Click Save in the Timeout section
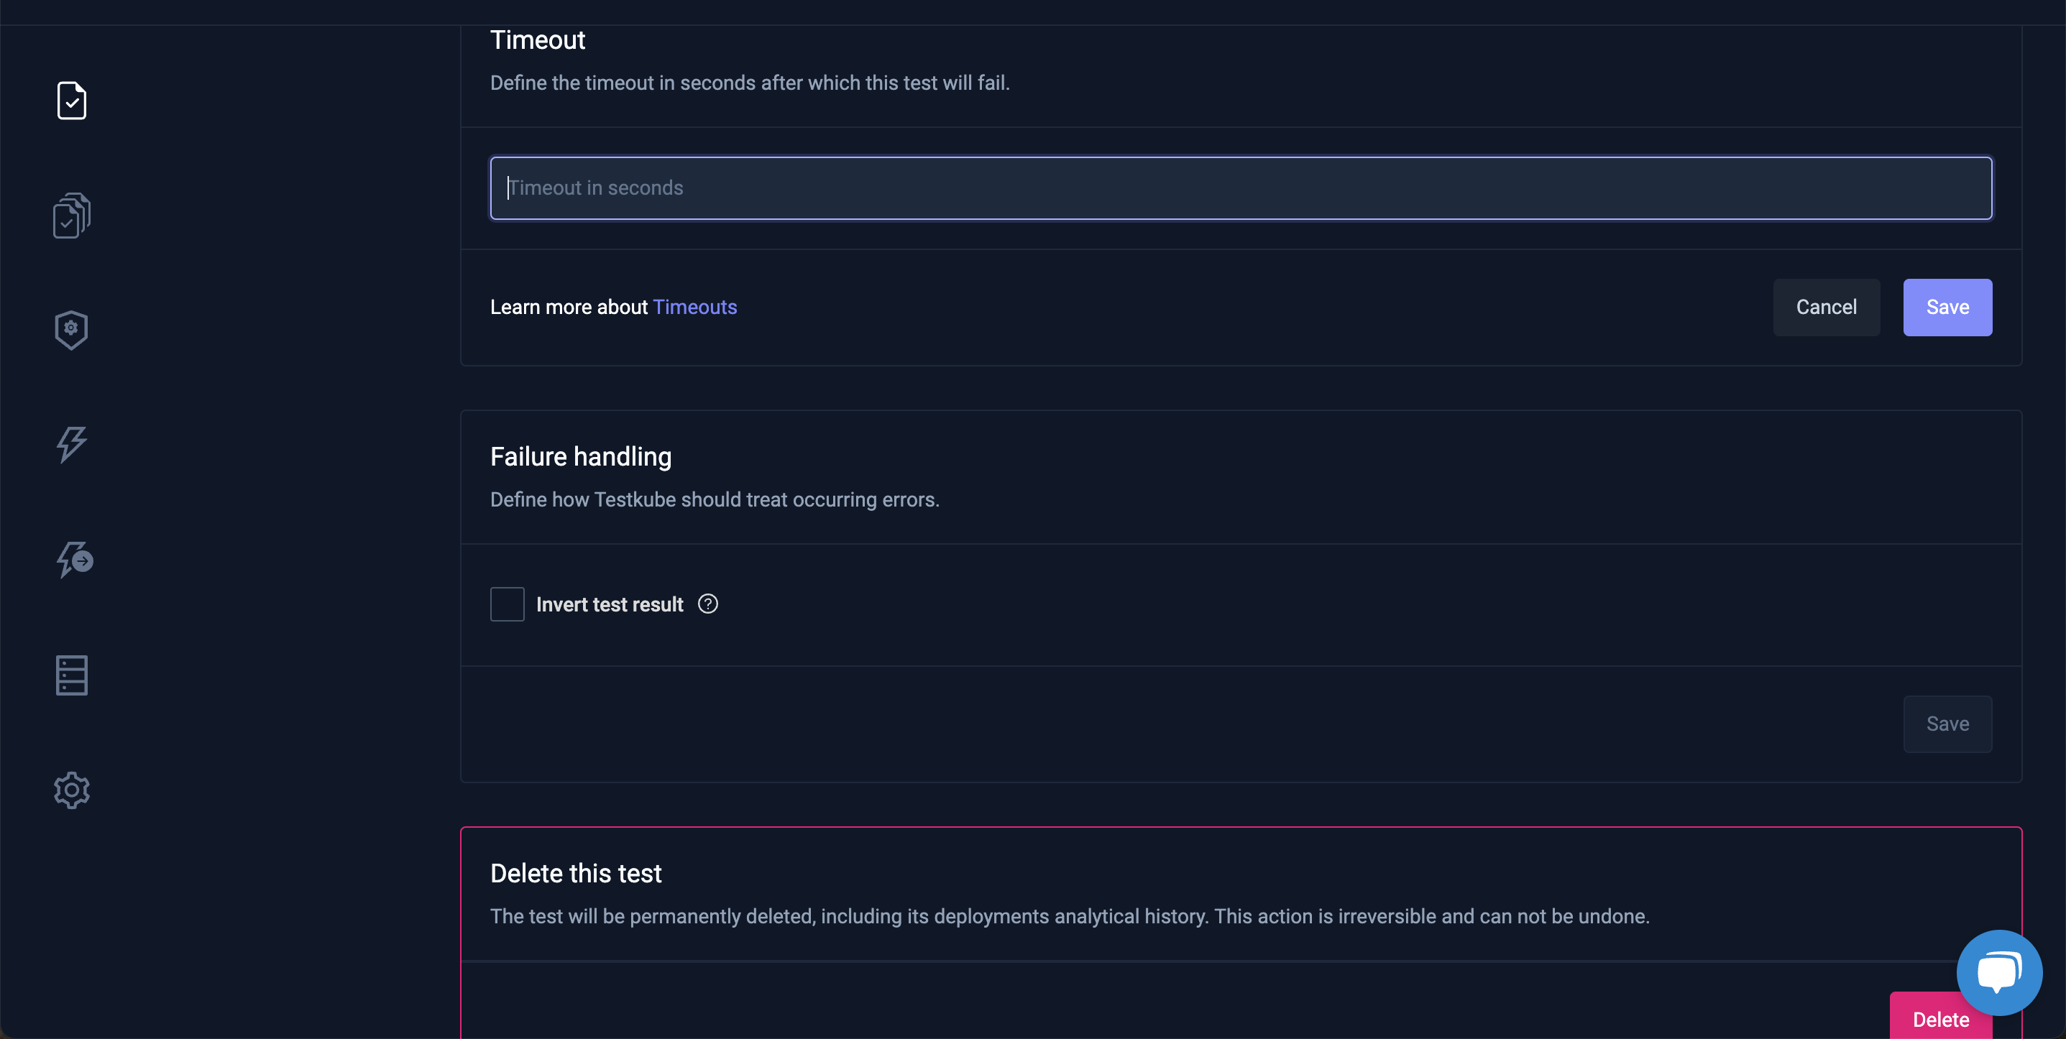The image size is (2066, 1039). click(1947, 307)
